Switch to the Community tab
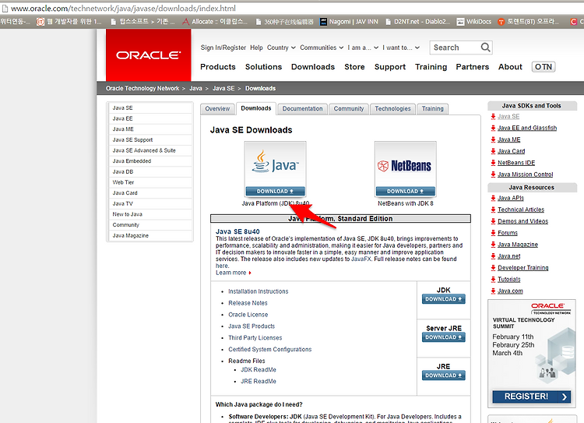The width and height of the screenshot is (584, 423). 349,109
